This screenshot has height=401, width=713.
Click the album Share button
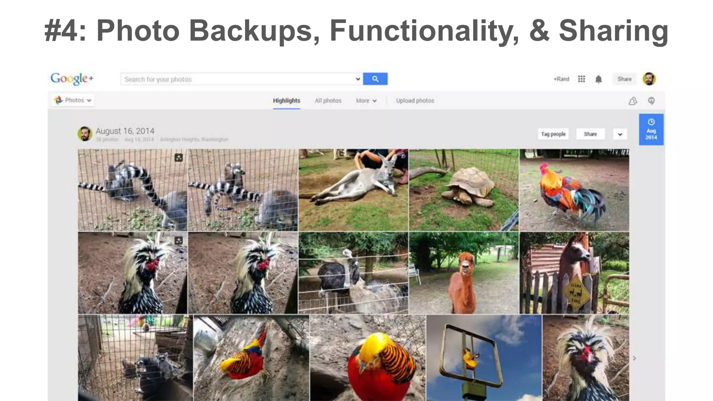(590, 134)
